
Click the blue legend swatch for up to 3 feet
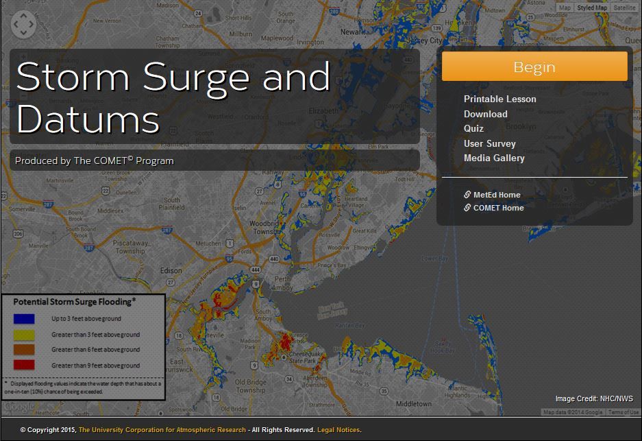click(x=24, y=319)
